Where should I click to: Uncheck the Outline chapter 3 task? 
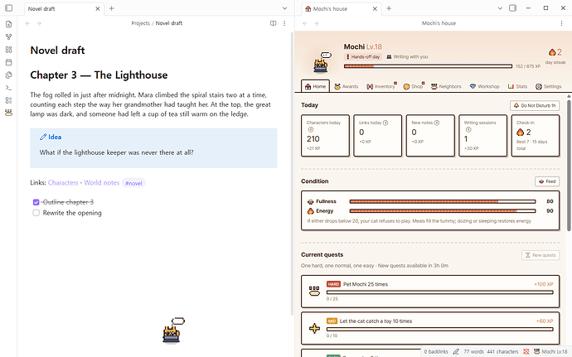click(x=36, y=202)
